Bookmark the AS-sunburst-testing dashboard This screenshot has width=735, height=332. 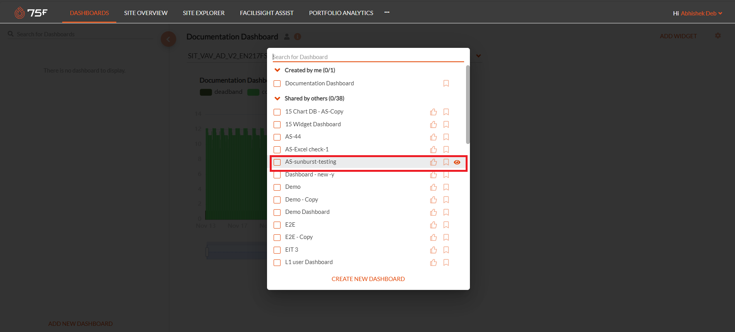(446, 162)
